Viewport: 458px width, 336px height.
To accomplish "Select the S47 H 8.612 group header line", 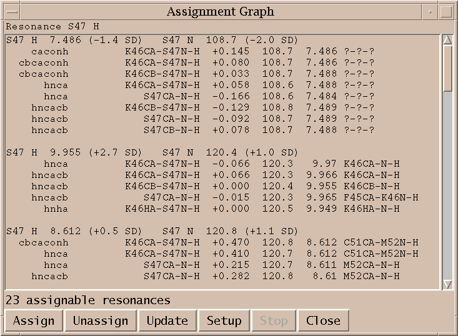I will [150, 231].
